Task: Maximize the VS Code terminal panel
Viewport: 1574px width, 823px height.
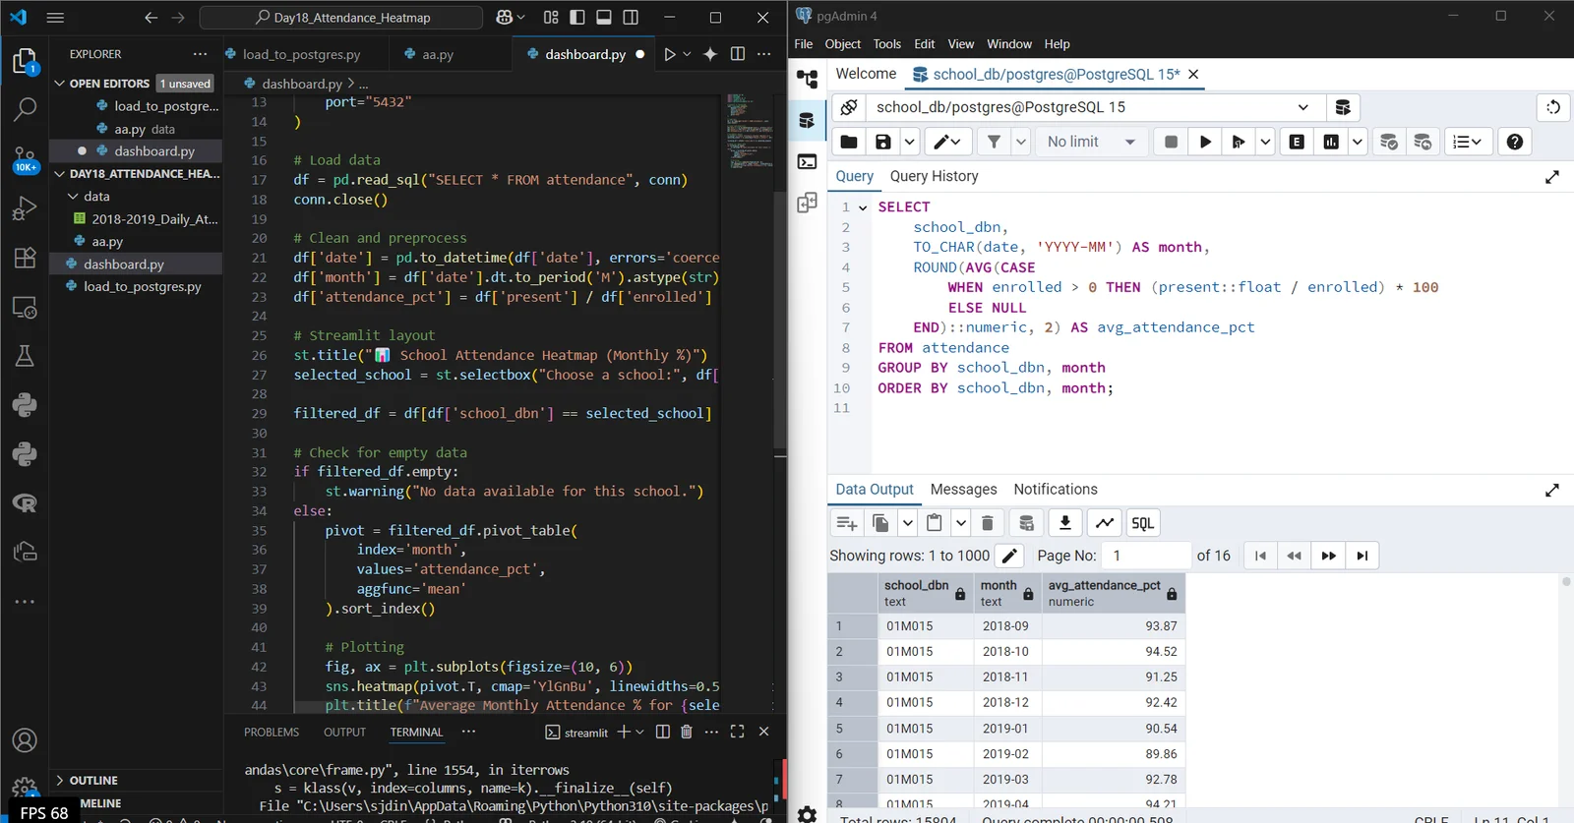Action: pos(738,732)
